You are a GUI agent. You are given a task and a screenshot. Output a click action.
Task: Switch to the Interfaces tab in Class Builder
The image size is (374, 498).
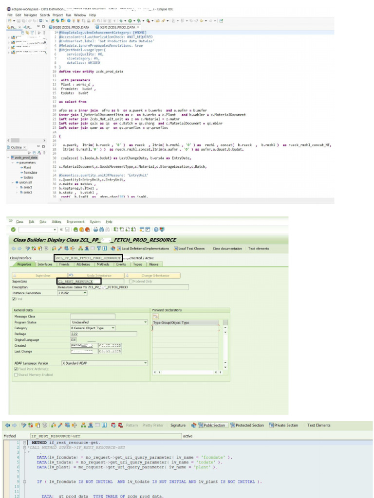45,264
